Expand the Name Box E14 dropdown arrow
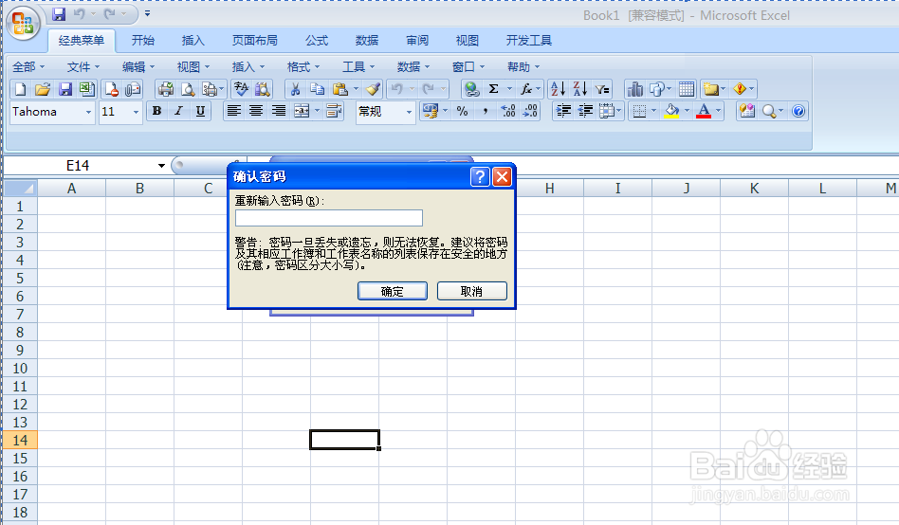Image resolution: width=899 pixels, height=525 pixels. (161, 166)
